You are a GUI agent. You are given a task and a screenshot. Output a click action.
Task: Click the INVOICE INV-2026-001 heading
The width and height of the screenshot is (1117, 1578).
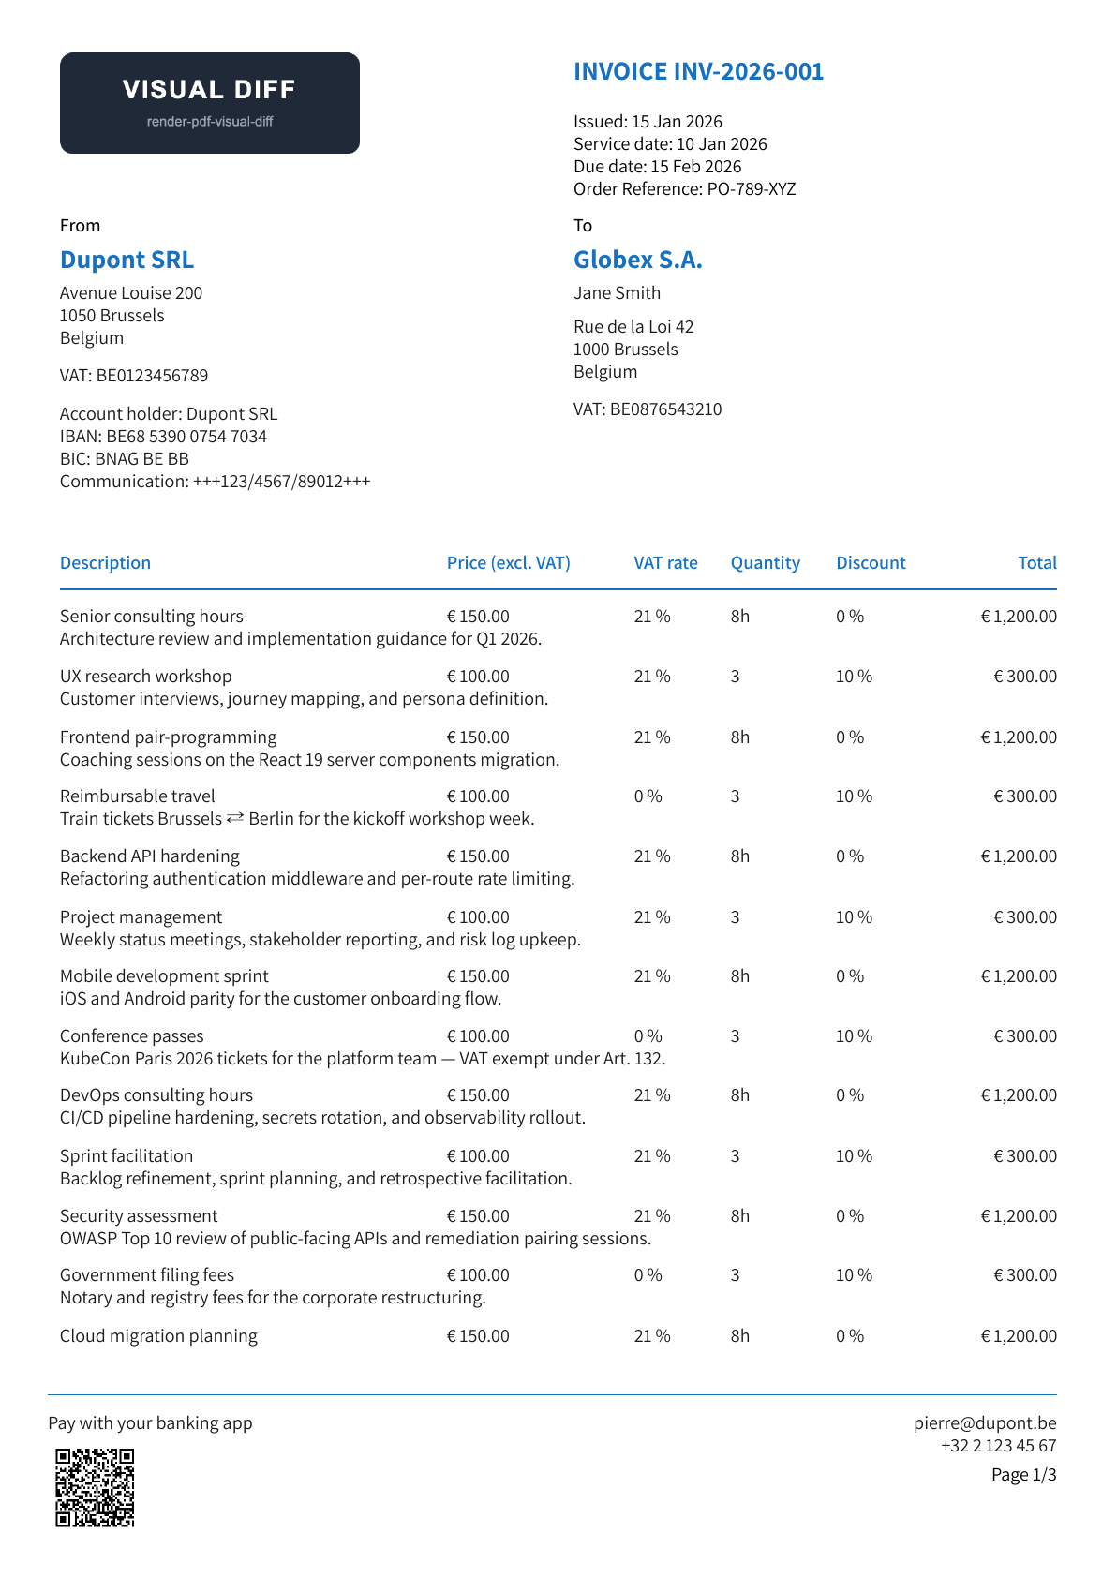[x=698, y=72]
